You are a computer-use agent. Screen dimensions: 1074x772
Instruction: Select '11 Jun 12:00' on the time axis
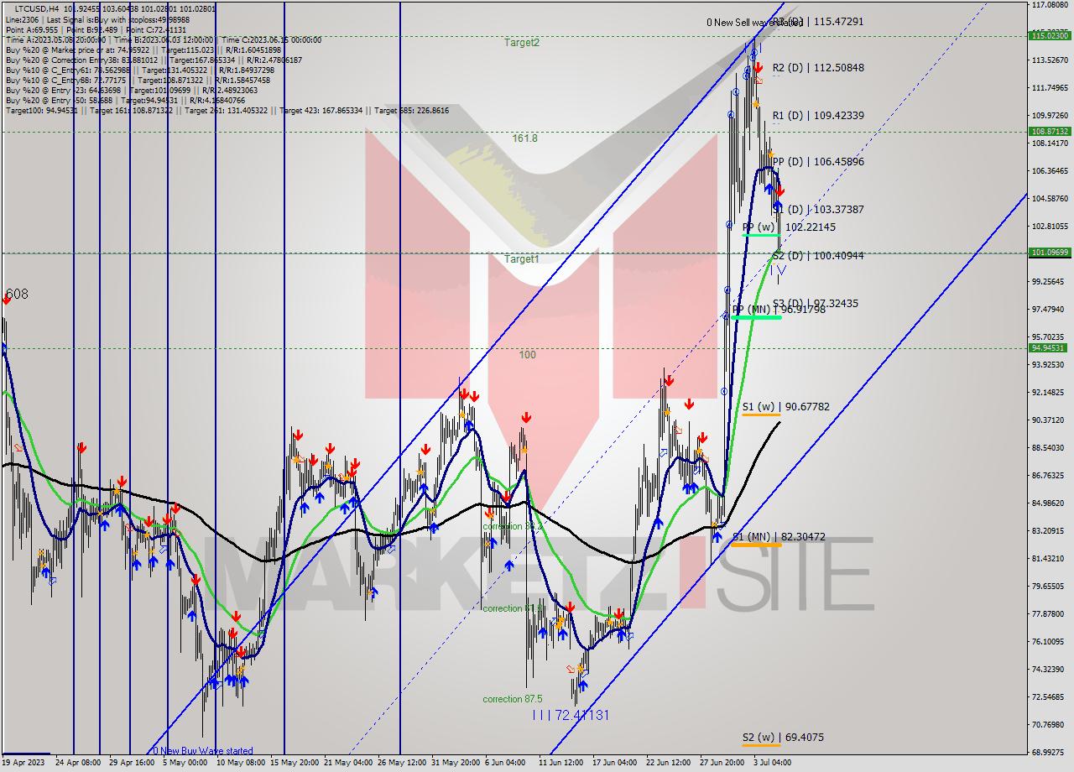click(561, 763)
